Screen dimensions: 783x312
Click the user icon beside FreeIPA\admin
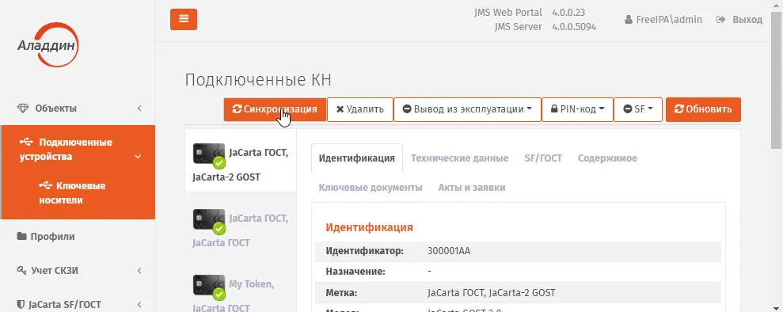[629, 20]
